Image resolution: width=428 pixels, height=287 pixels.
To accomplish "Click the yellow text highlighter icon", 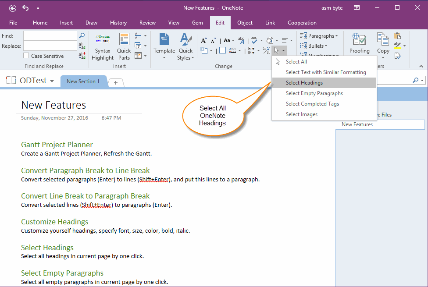I will 397,46.
